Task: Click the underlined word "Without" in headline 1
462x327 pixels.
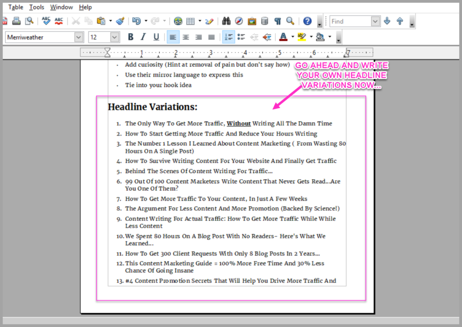Action: pyautogui.click(x=239, y=123)
